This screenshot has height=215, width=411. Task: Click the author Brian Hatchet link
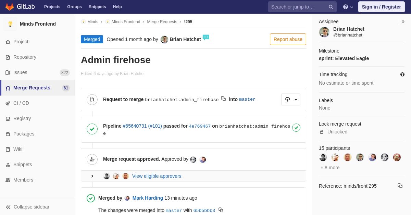click(x=185, y=39)
